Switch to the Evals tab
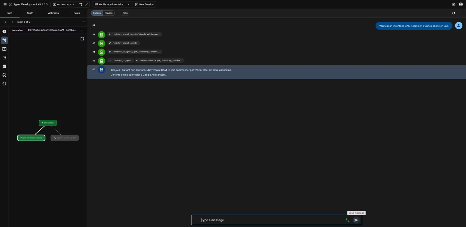The height and width of the screenshot is (227, 466). 77,13
